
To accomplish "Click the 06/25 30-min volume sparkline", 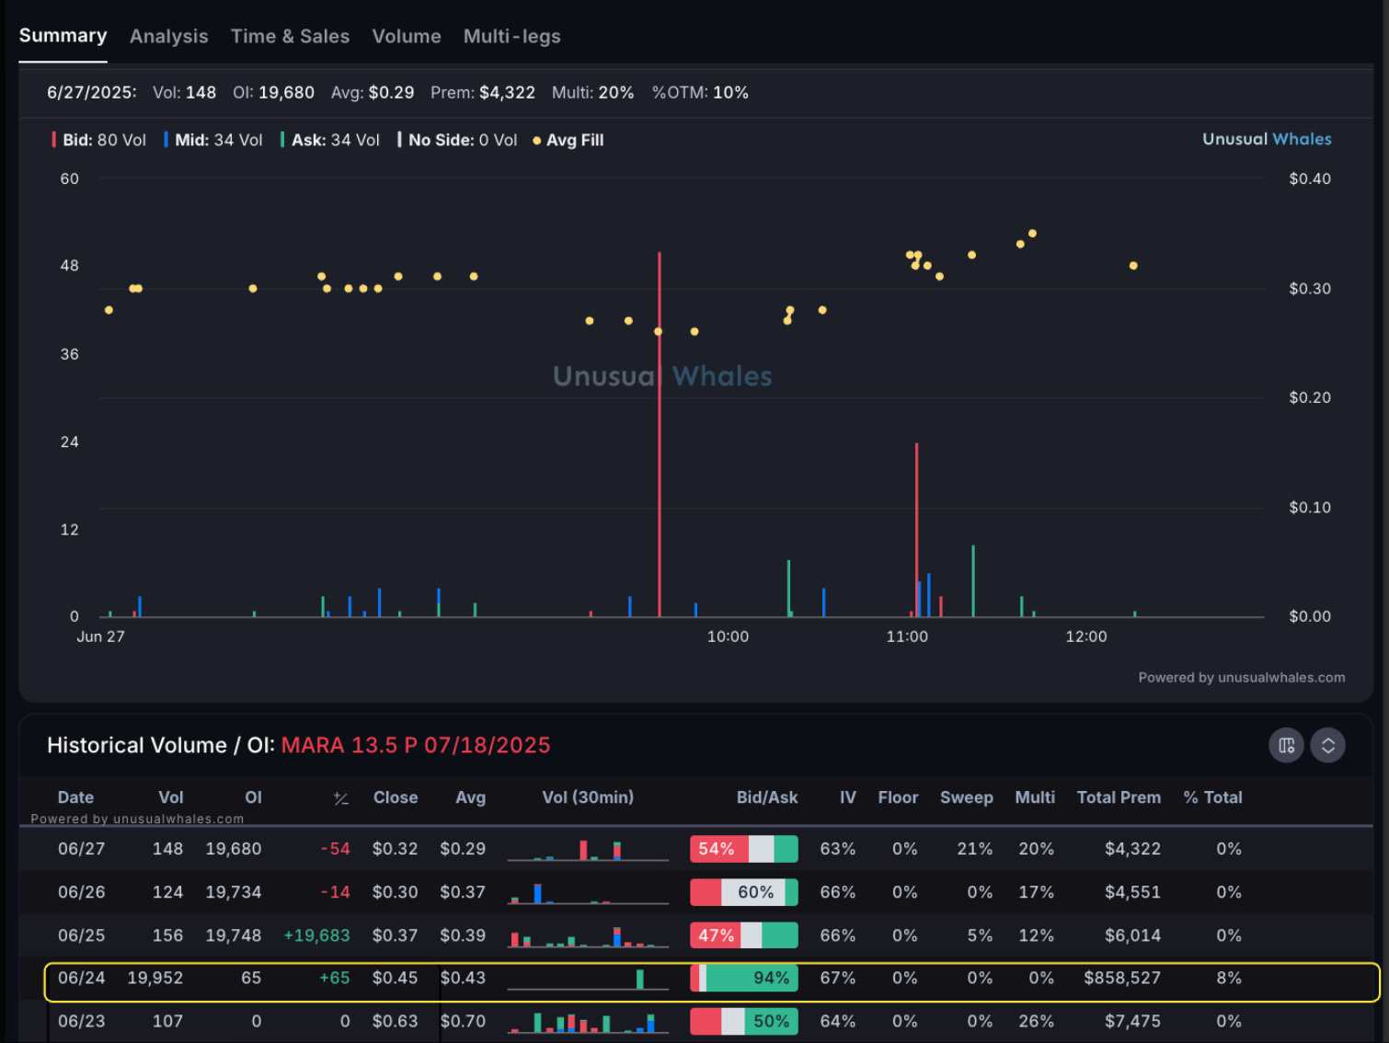I will coord(588,935).
